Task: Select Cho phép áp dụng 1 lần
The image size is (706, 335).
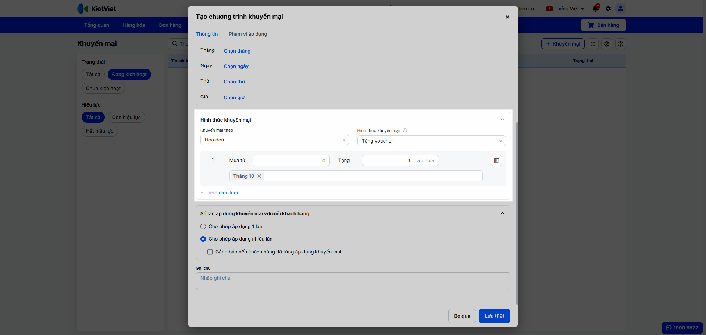Action: coord(203,227)
